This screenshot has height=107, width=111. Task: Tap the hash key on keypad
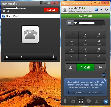pyautogui.click(x=99, y=57)
